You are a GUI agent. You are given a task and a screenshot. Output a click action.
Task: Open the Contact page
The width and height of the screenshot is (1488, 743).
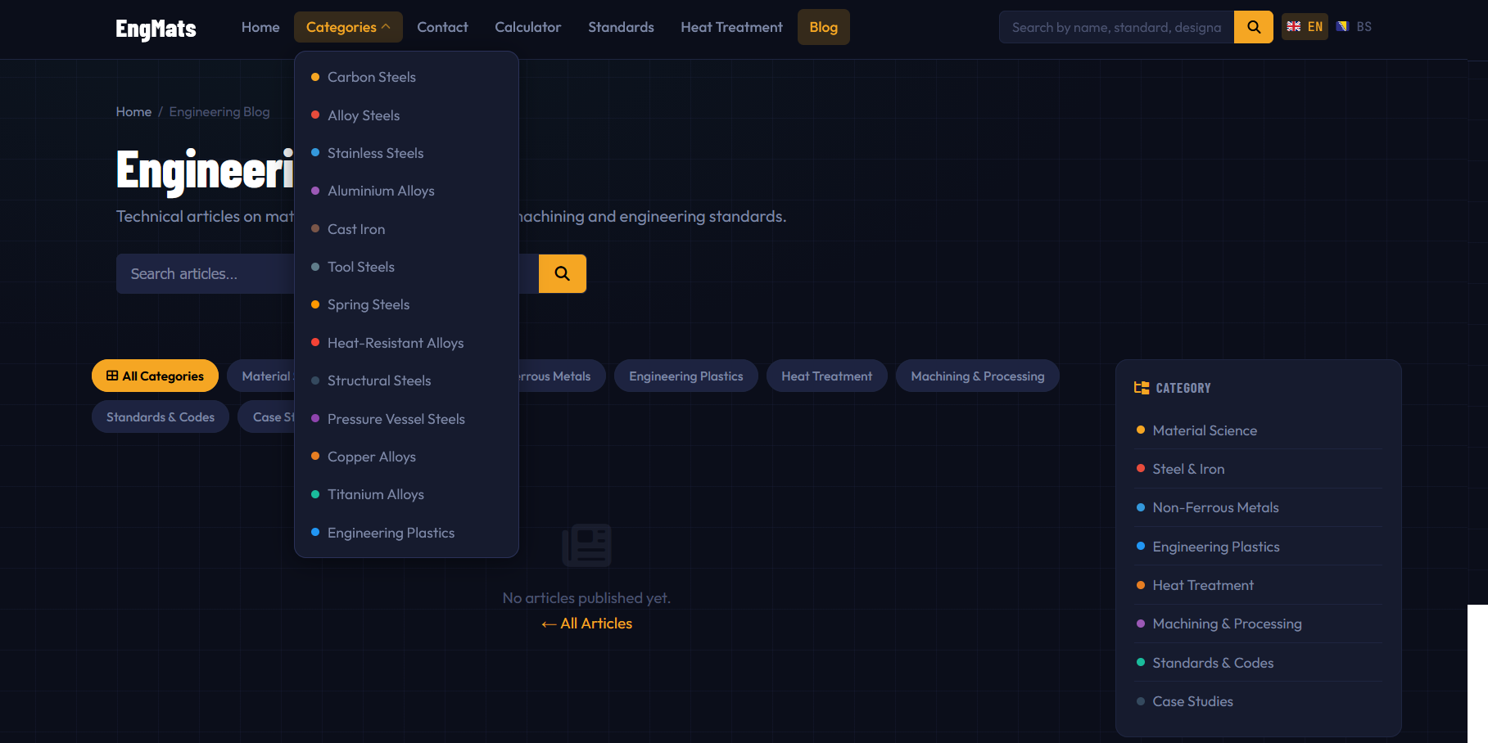(x=442, y=27)
